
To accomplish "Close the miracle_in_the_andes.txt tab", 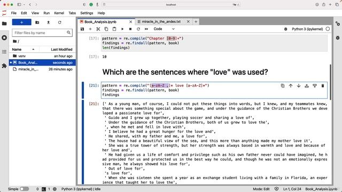I will click(188, 21).
